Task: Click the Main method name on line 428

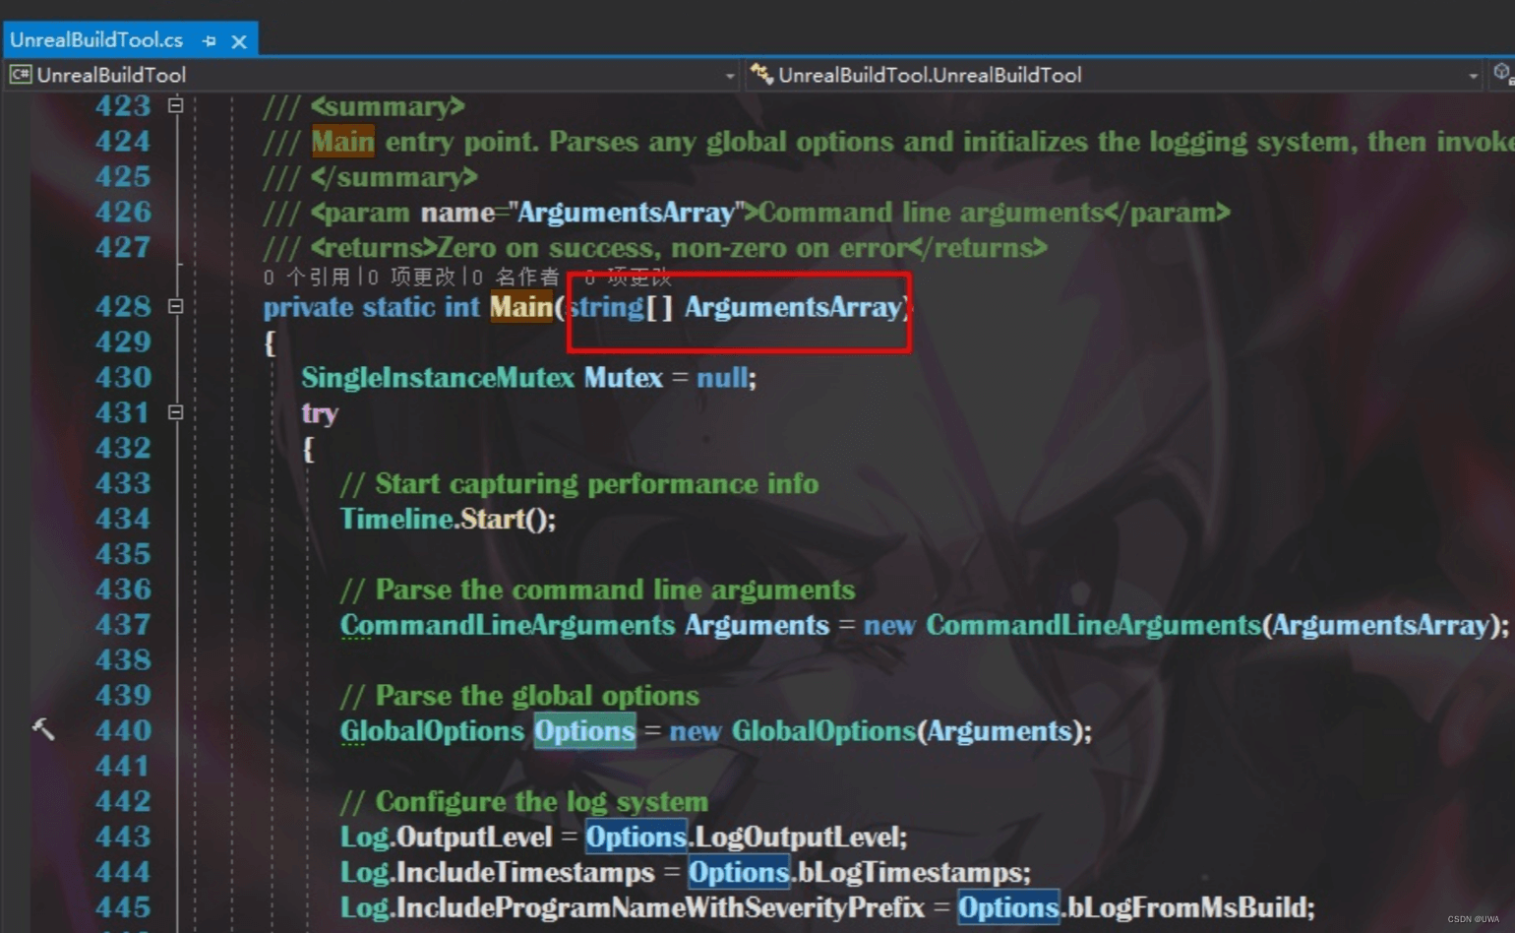Action: pyautogui.click(x=521, y=307)
